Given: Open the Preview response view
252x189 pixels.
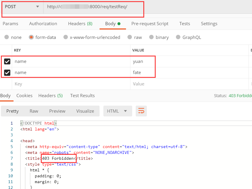Looking at the screenshot, I should pos(57,111).
